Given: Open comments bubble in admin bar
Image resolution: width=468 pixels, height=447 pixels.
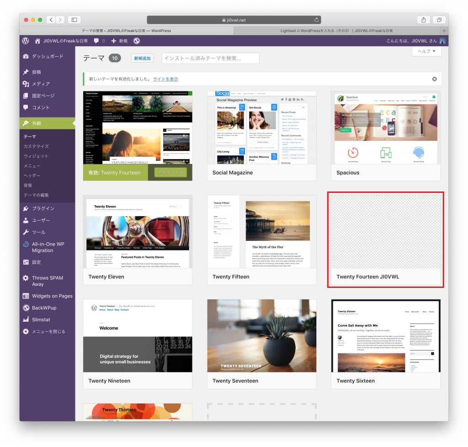Looking at the screenshot, I should click(x=96, y=41).
